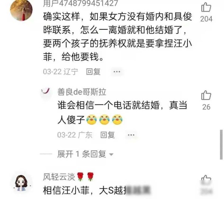Open more options on the 辽宁 comment
224x199 pixels.
[117, 72]
